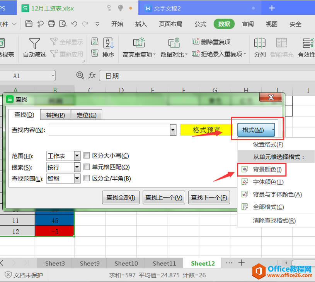The image size is (315, 282).
Task: Choose 全部格式(C) menu item
Action: [x=276, y=207]
